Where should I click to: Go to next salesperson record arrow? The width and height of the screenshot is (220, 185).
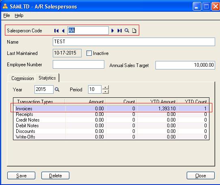pyautogui.click(x=112, y=31)
